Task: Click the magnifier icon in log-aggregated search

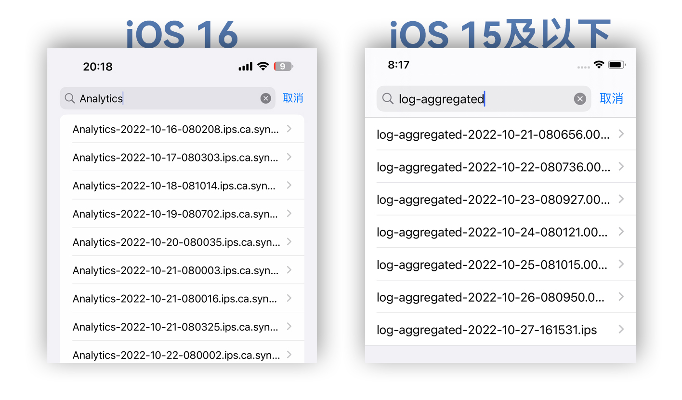Action: (x=388, y=99)
